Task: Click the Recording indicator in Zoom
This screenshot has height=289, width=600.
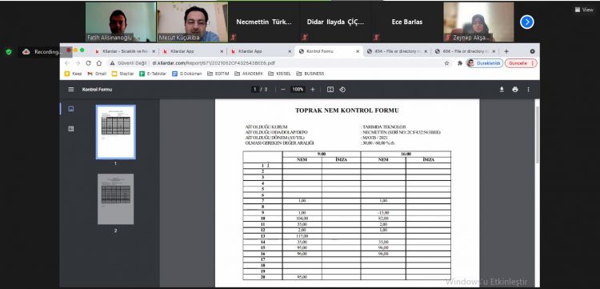Action: click(42, 52)
